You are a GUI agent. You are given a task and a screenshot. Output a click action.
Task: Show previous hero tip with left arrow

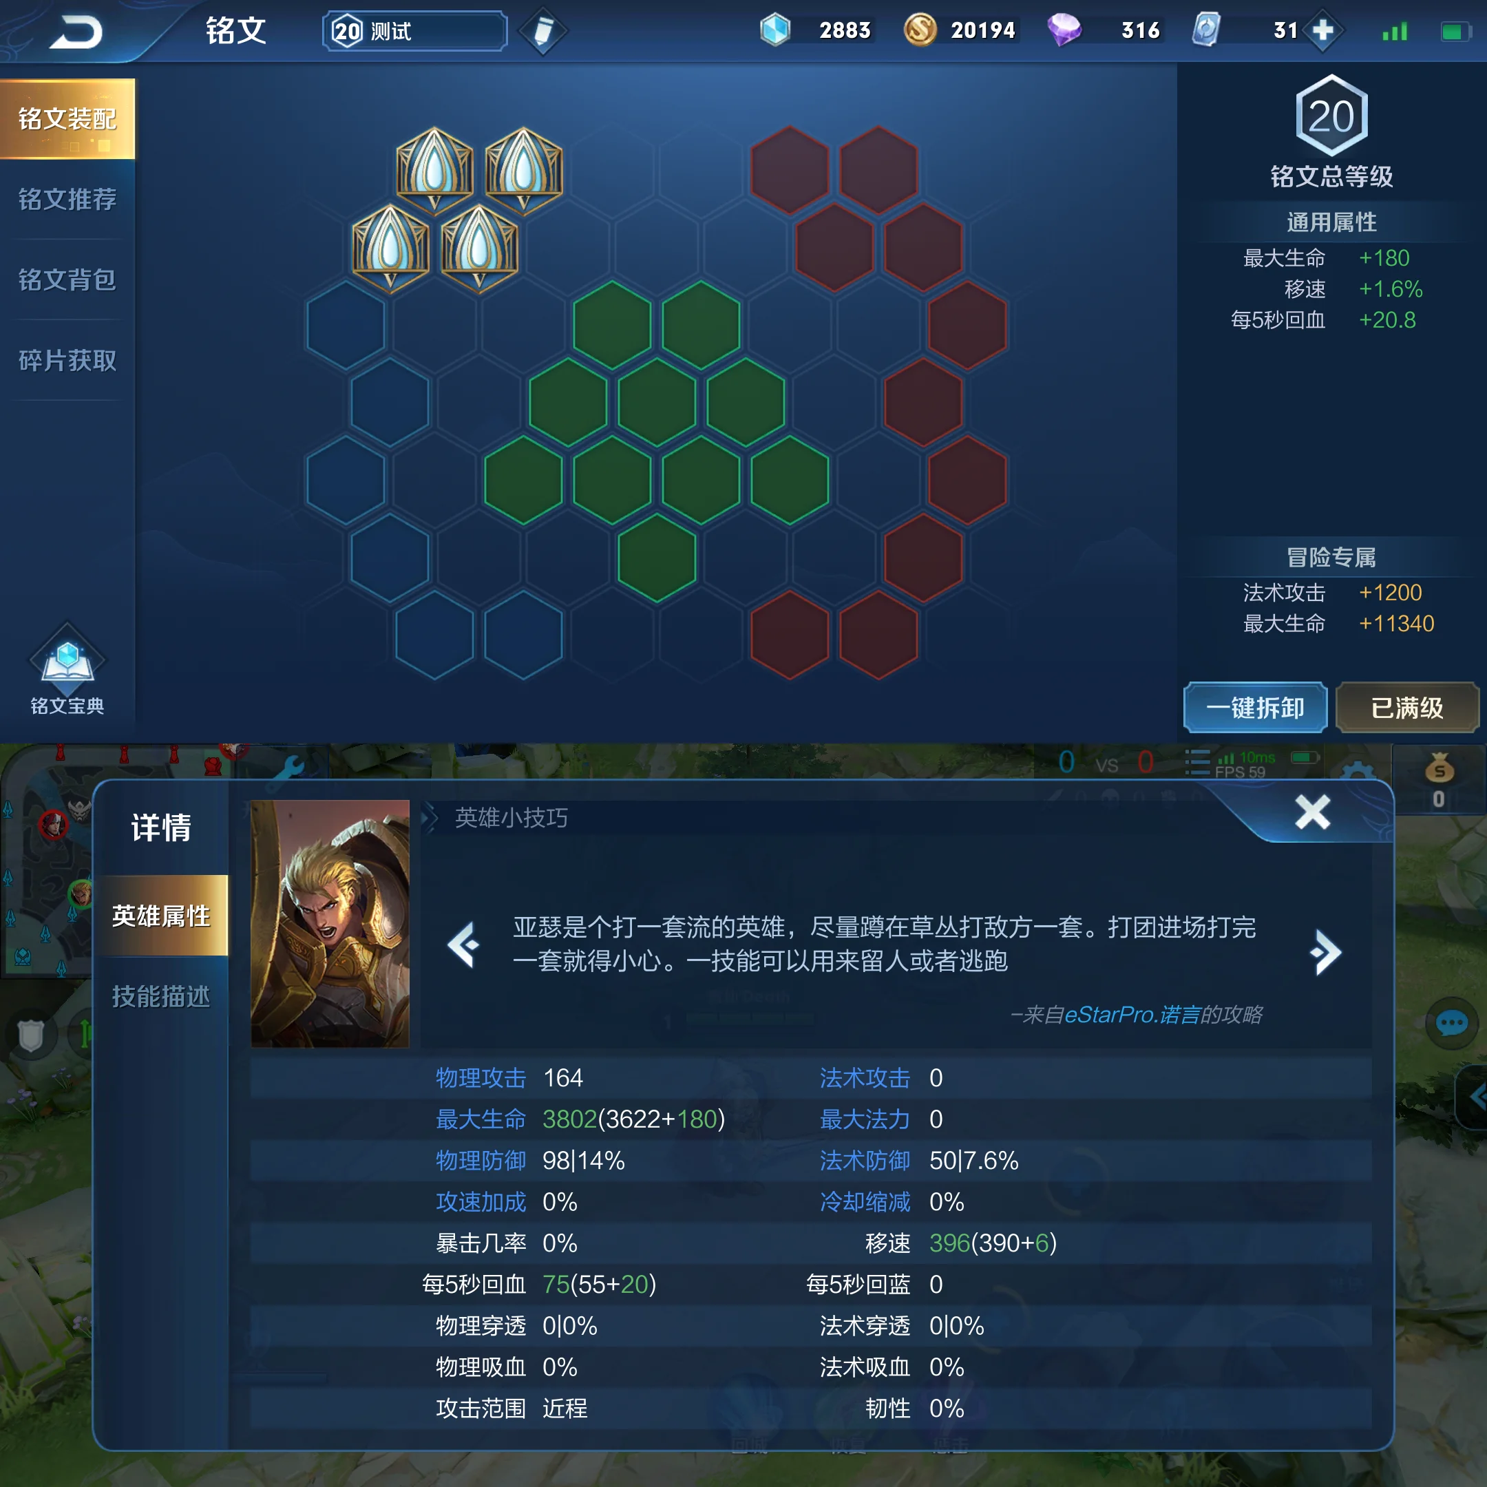(x=464, y=945)
